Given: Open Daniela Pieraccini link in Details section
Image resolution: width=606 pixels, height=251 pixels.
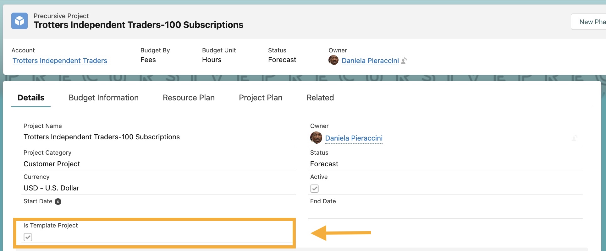Looking at the screenshot, I should point(354,138).
